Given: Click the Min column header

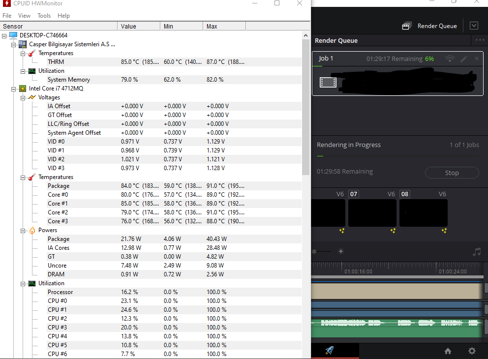Looking at the screenshot, I should [182, 26].
